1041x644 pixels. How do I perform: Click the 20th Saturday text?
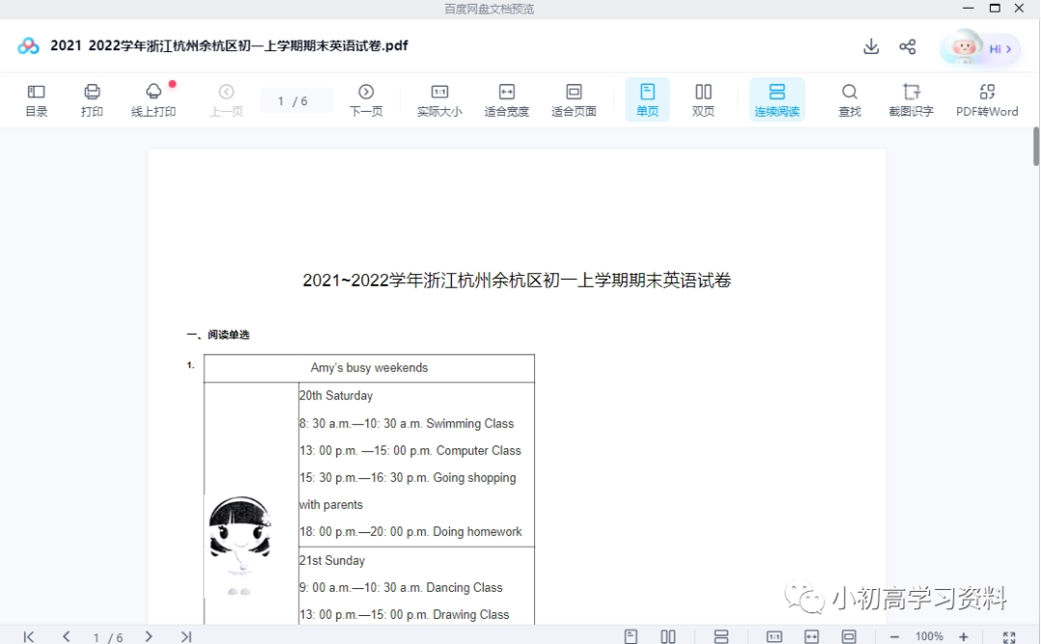(x=336, y=395)
